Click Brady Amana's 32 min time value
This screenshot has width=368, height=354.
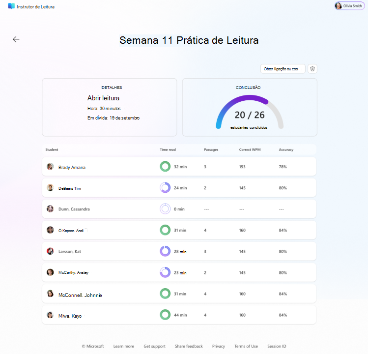pyautogui.click(x=180, y=167)
